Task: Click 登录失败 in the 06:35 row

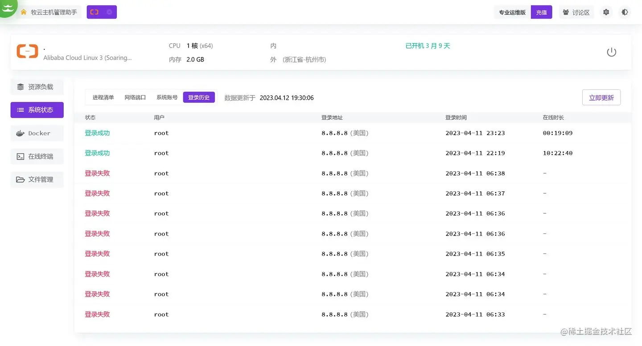Action: [97, 253]
